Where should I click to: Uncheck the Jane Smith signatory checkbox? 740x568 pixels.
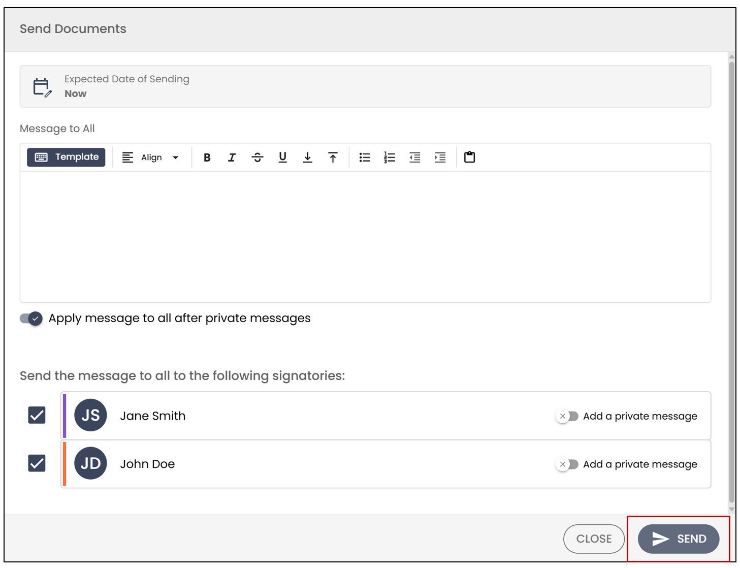tap(37, 415)
